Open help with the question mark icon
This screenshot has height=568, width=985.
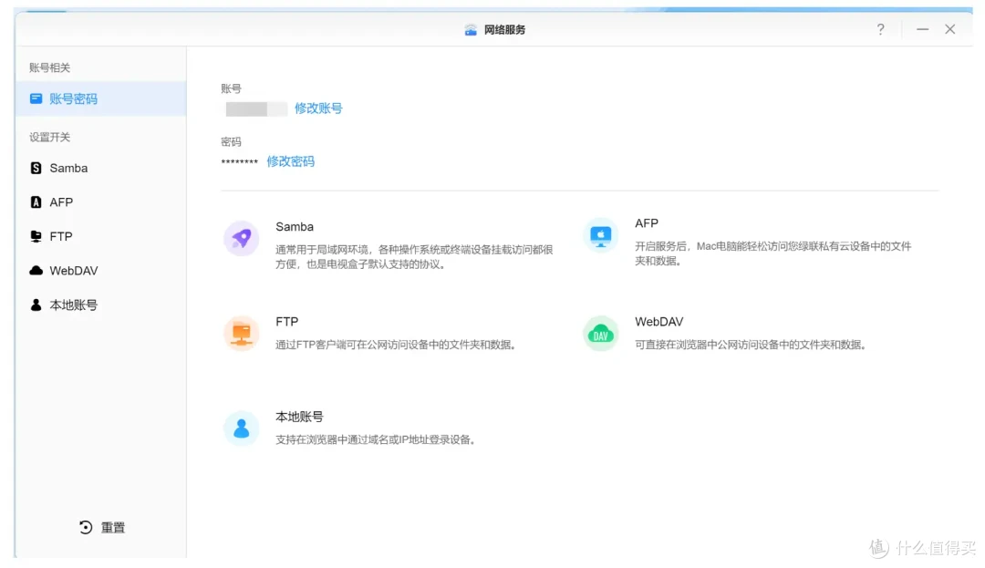881,29
